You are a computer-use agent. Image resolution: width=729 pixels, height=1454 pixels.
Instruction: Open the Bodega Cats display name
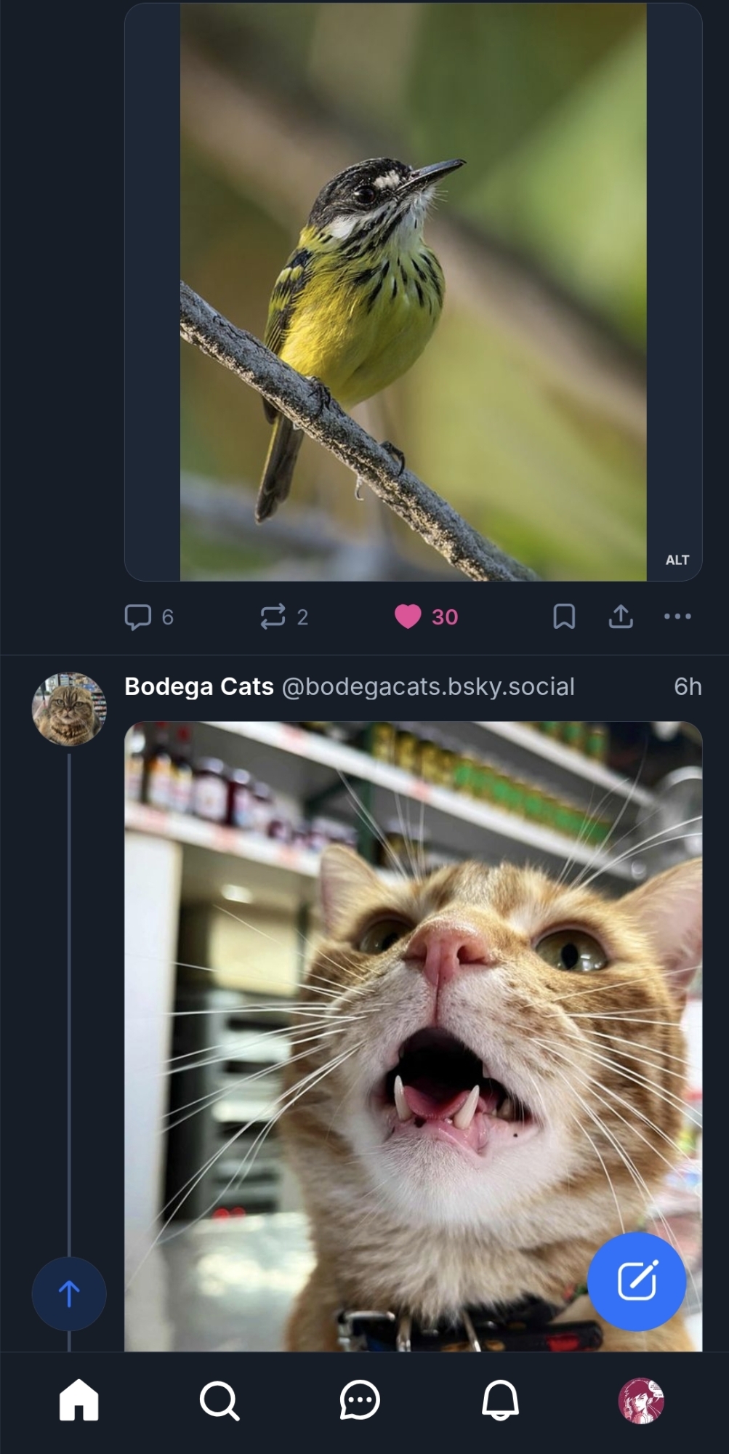[199, 686]
